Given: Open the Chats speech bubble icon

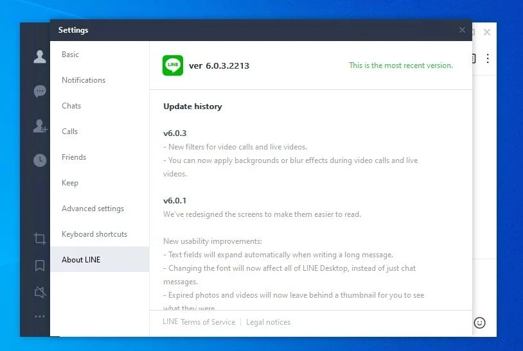Looking at the screenshot, I should 40,91.
